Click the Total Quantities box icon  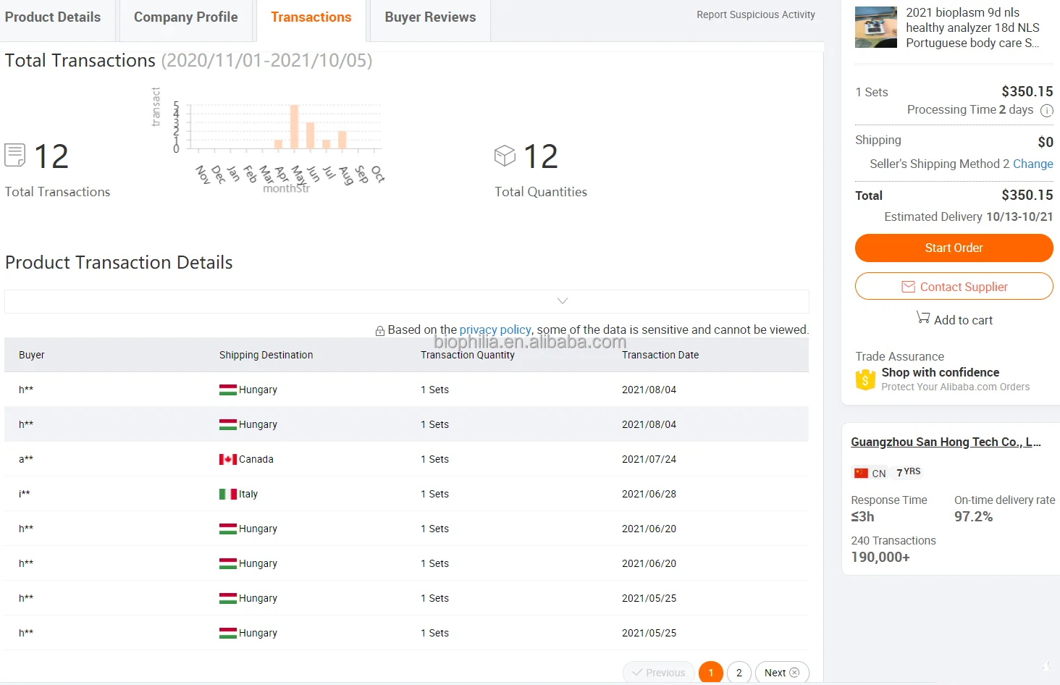(x=505, y=156)
